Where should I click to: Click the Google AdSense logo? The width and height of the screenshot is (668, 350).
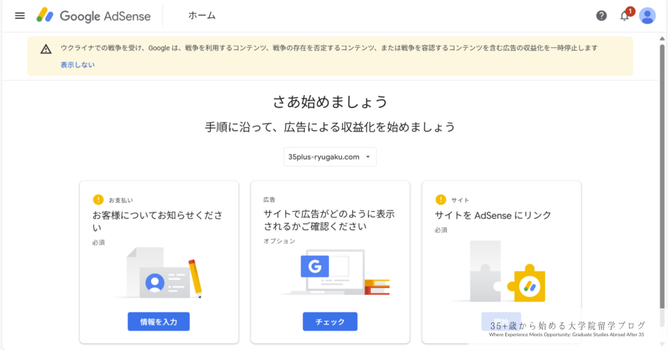(94, 15)
